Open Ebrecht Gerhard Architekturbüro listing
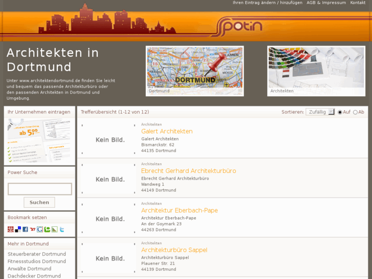Image resolution: width=372 pixels, height=279 pixels. [x=189, y=171]
